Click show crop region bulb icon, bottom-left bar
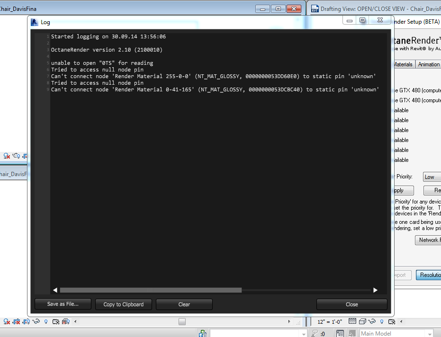The image size is (441, 337). click(x=26, y=321)
